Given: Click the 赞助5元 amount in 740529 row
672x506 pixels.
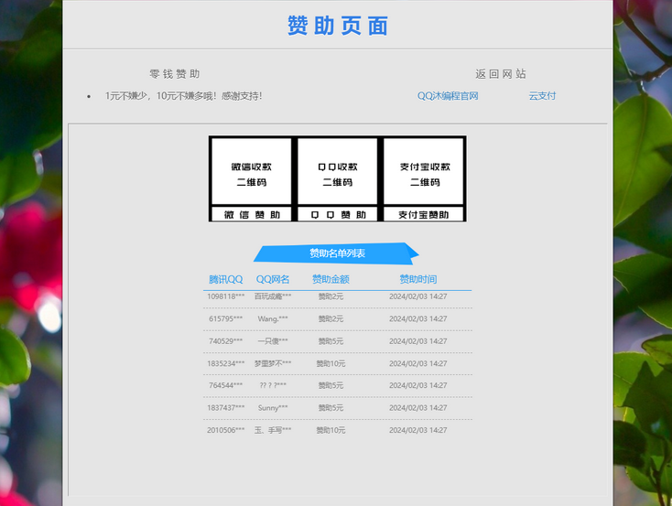Looking at the screenshot, I should pos(331,341).
